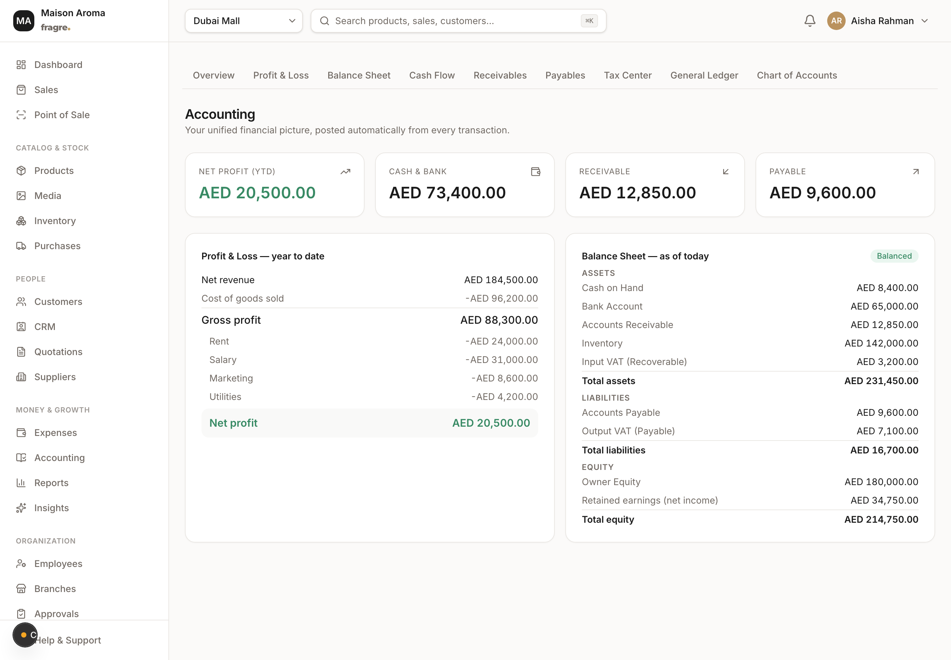The image size is (951, 660).
Task: Open the Dubai Mall branch dropdown
Action: tap(244, 21)
